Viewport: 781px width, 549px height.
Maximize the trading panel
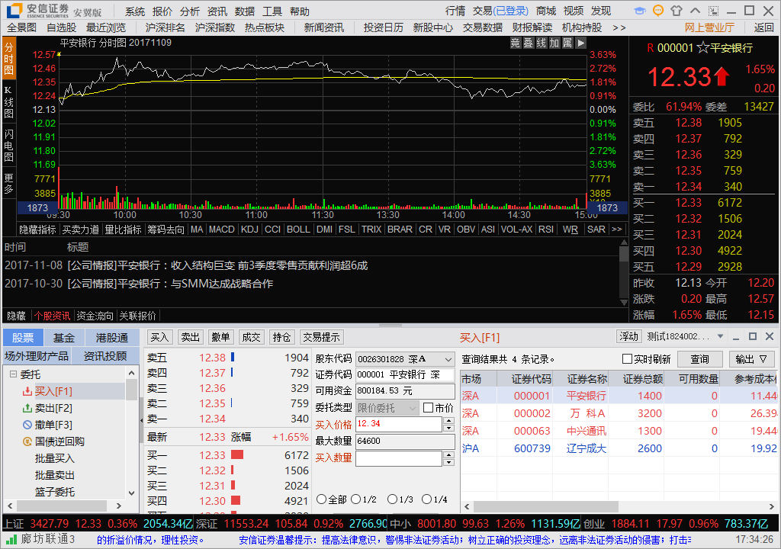tap(753, 337)
